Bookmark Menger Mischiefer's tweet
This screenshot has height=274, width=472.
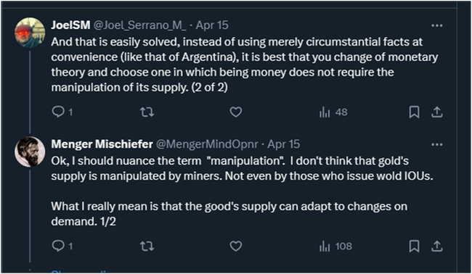click(414, 246)
